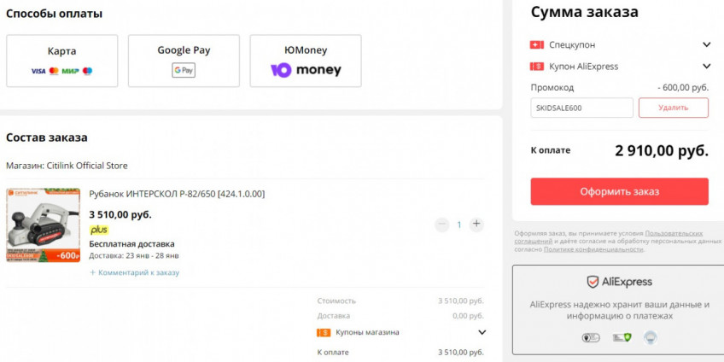
Task: Expand the Спецкупон section
Action: click(706, 44)
